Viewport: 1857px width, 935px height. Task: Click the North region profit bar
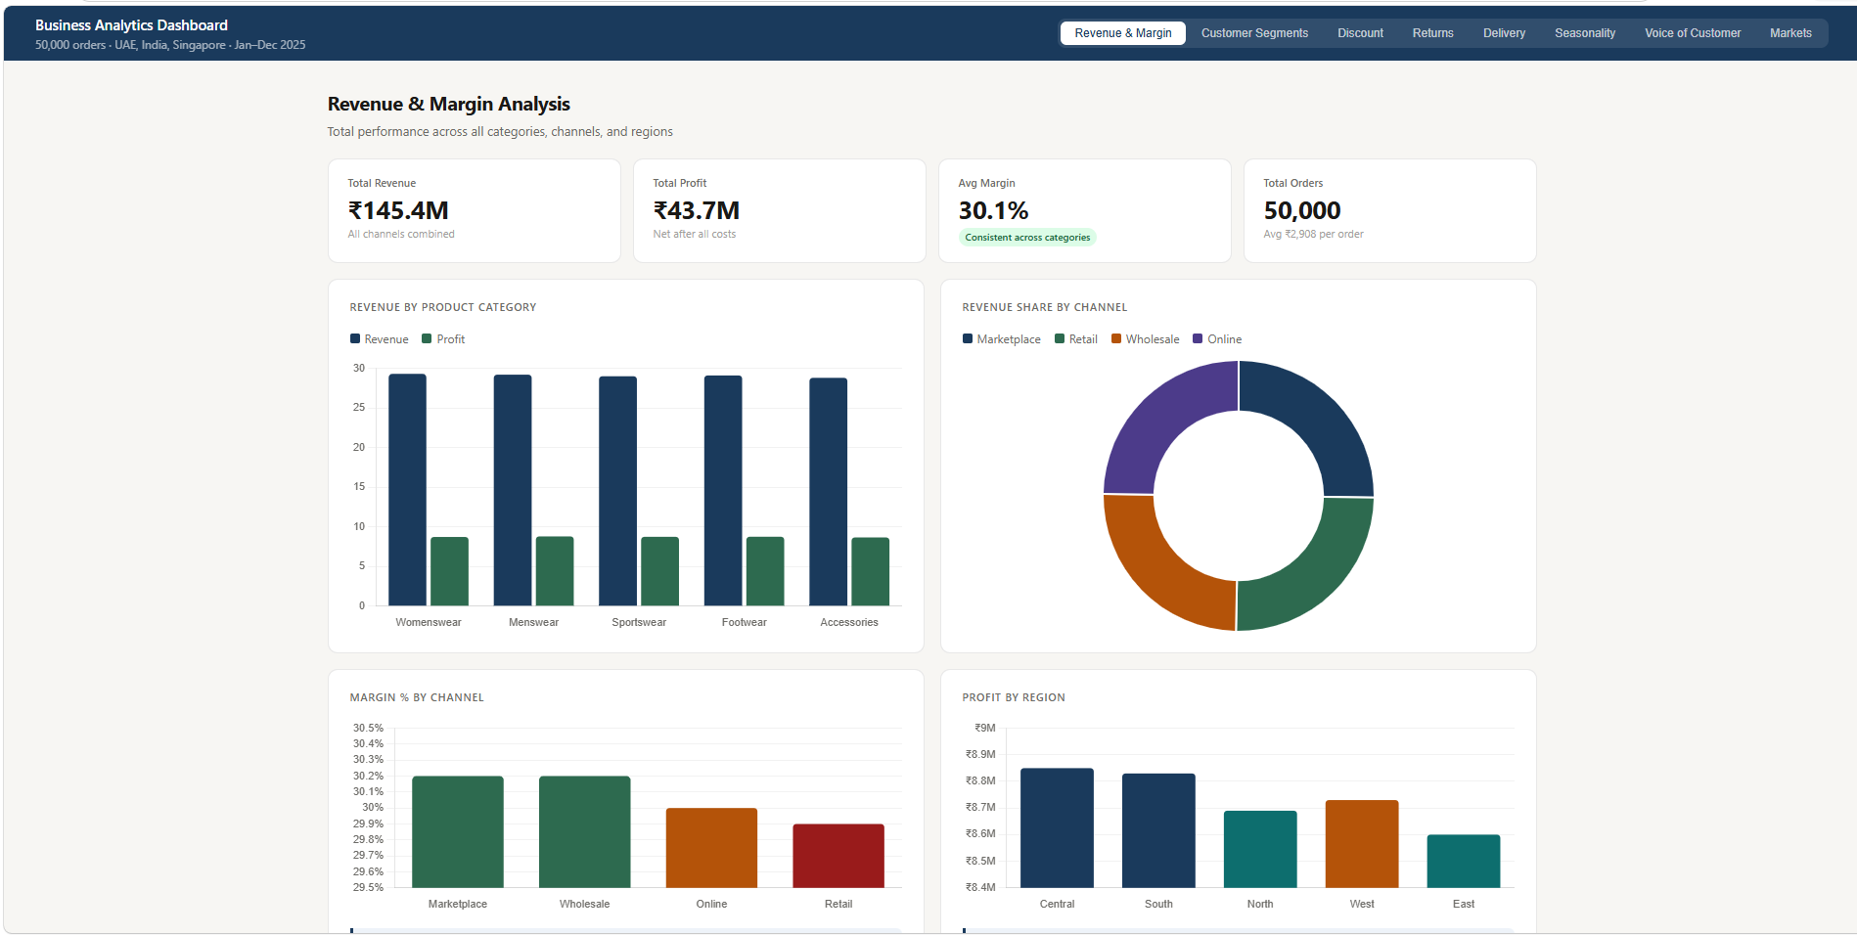1260,850
